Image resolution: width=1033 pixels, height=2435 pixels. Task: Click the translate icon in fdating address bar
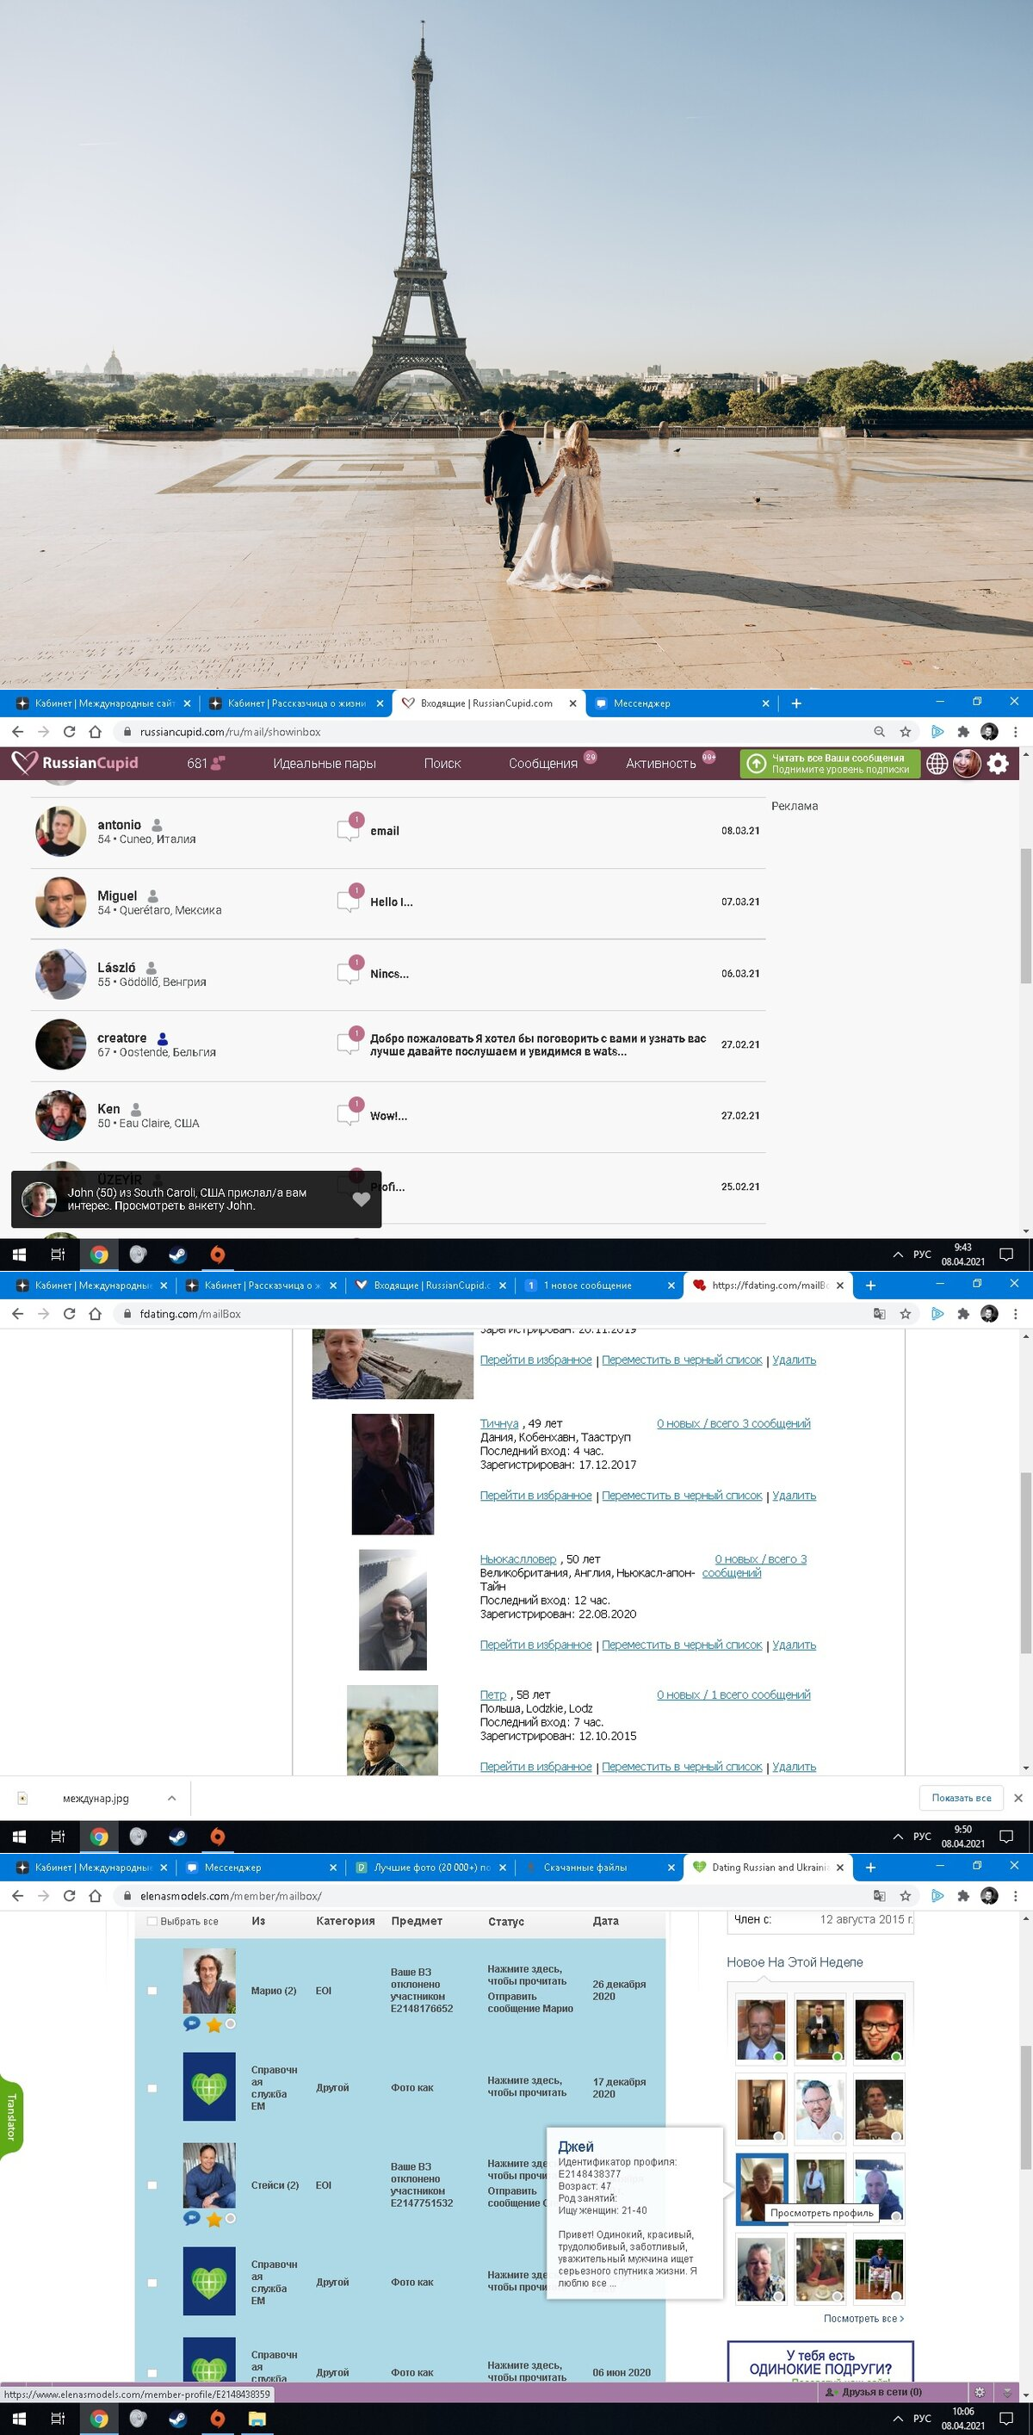tap(879, 1314)
